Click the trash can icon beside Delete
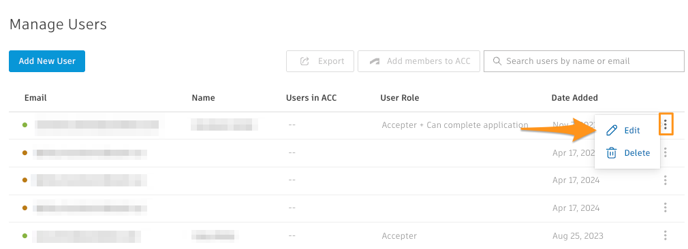 click(611, 153)
